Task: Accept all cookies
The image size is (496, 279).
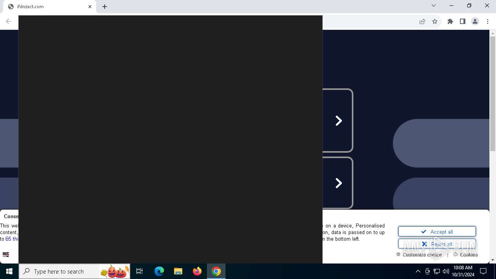Action: (x=437, y=231)
